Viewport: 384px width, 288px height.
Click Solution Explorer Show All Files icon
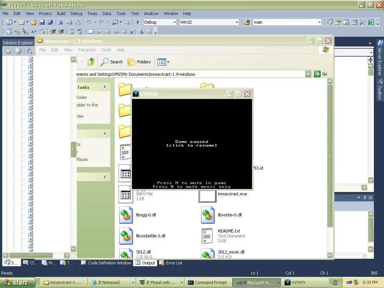point(19,51)
